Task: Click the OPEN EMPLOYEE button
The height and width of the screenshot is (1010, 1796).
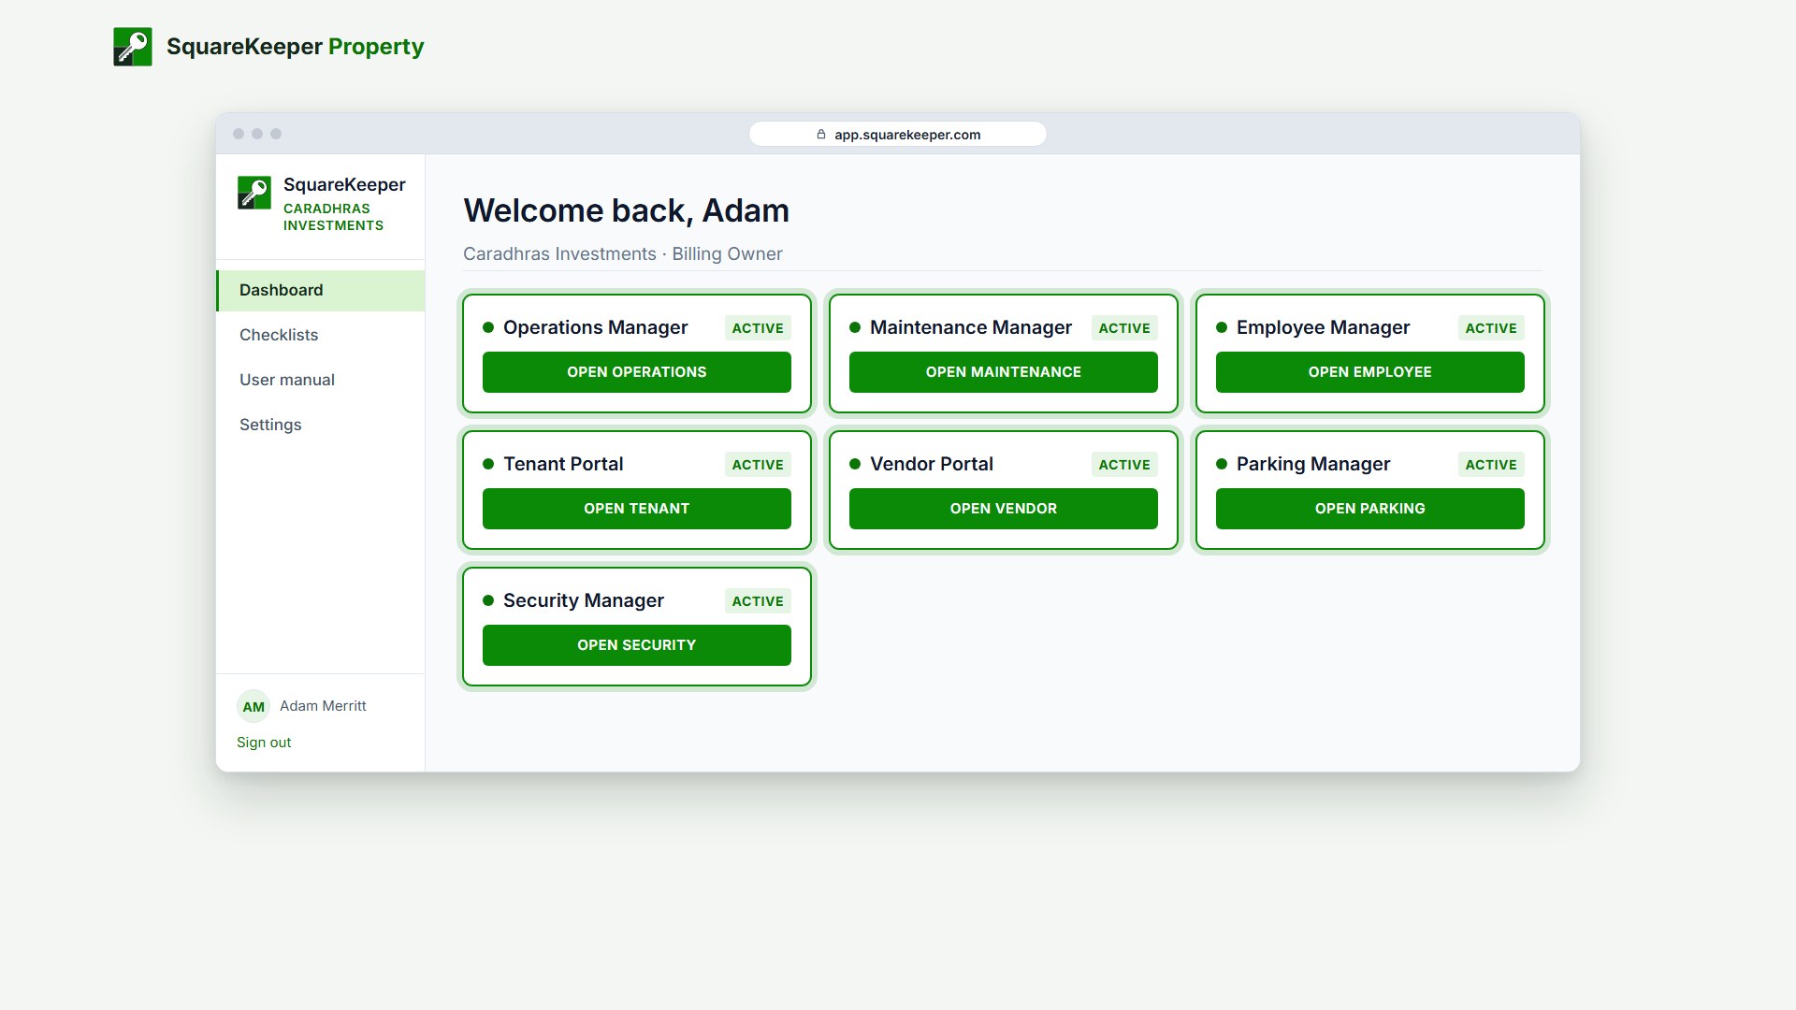Action: coord(1370,372)
